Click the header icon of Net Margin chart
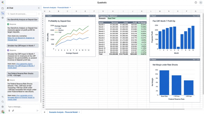Image resolution: width=204 pixels, height=114 pixels. pyautogui.click(x=151, y=59)
